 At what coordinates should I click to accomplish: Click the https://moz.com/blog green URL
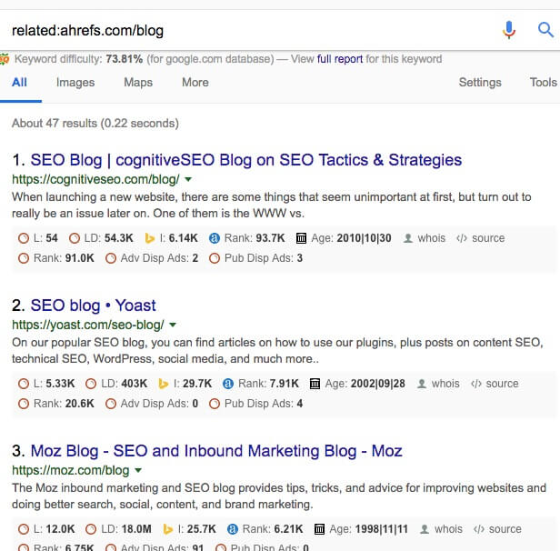(x=70, y=470)
